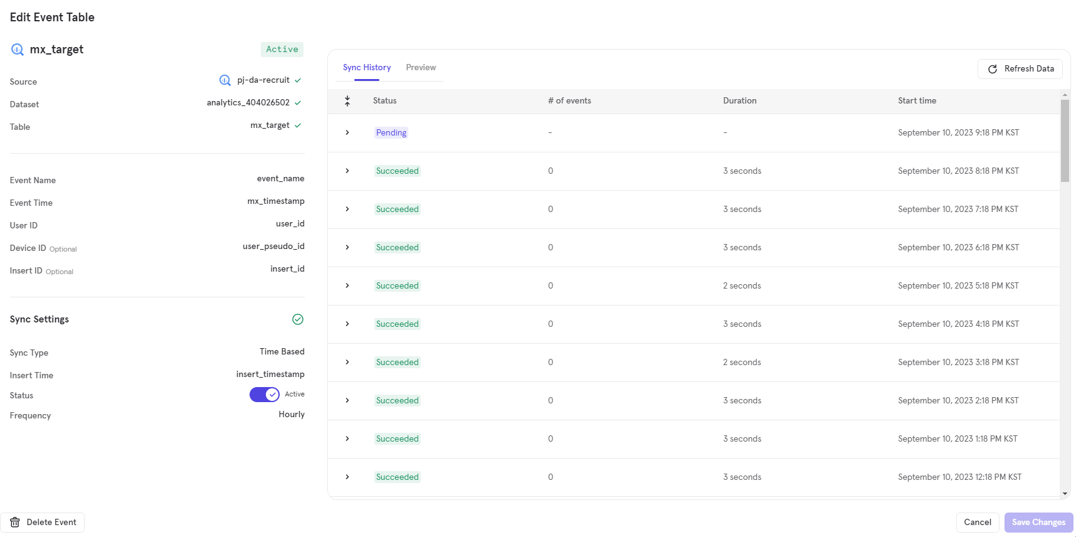Expand the 12:18 PM sync row chevron
1076x537 pixels.
(x=347, y=477)
